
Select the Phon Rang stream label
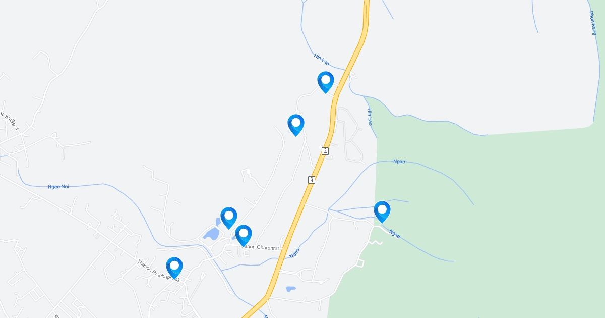(x=593, y=23)
